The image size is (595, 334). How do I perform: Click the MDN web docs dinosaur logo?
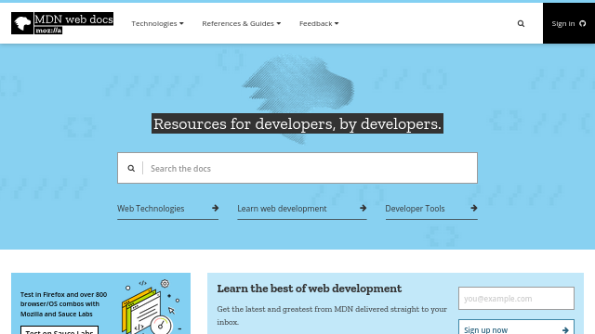click(22, 23)
